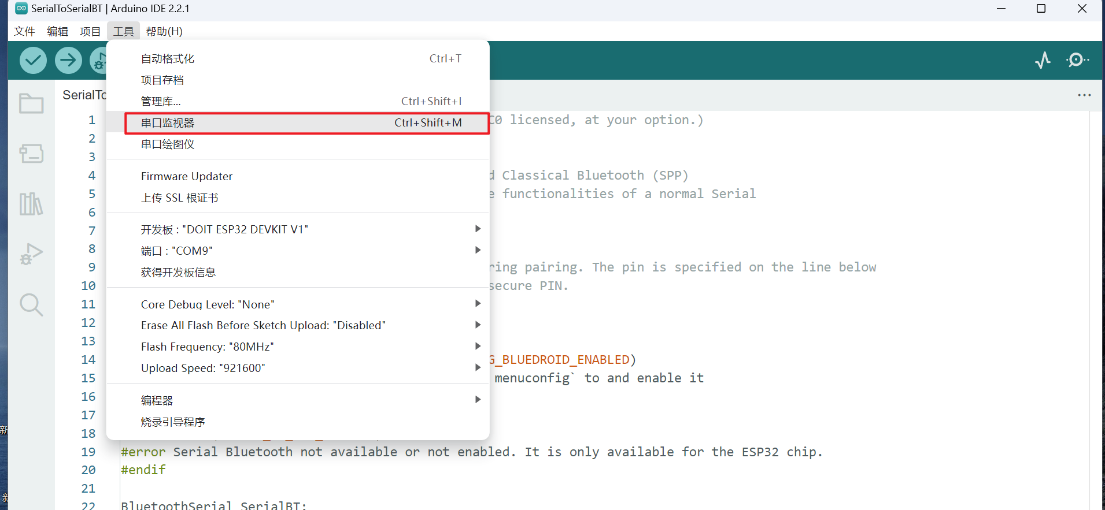1105x510 pixels.
Task: Select 烧录引导程序 entry
Action: (298, 422)
